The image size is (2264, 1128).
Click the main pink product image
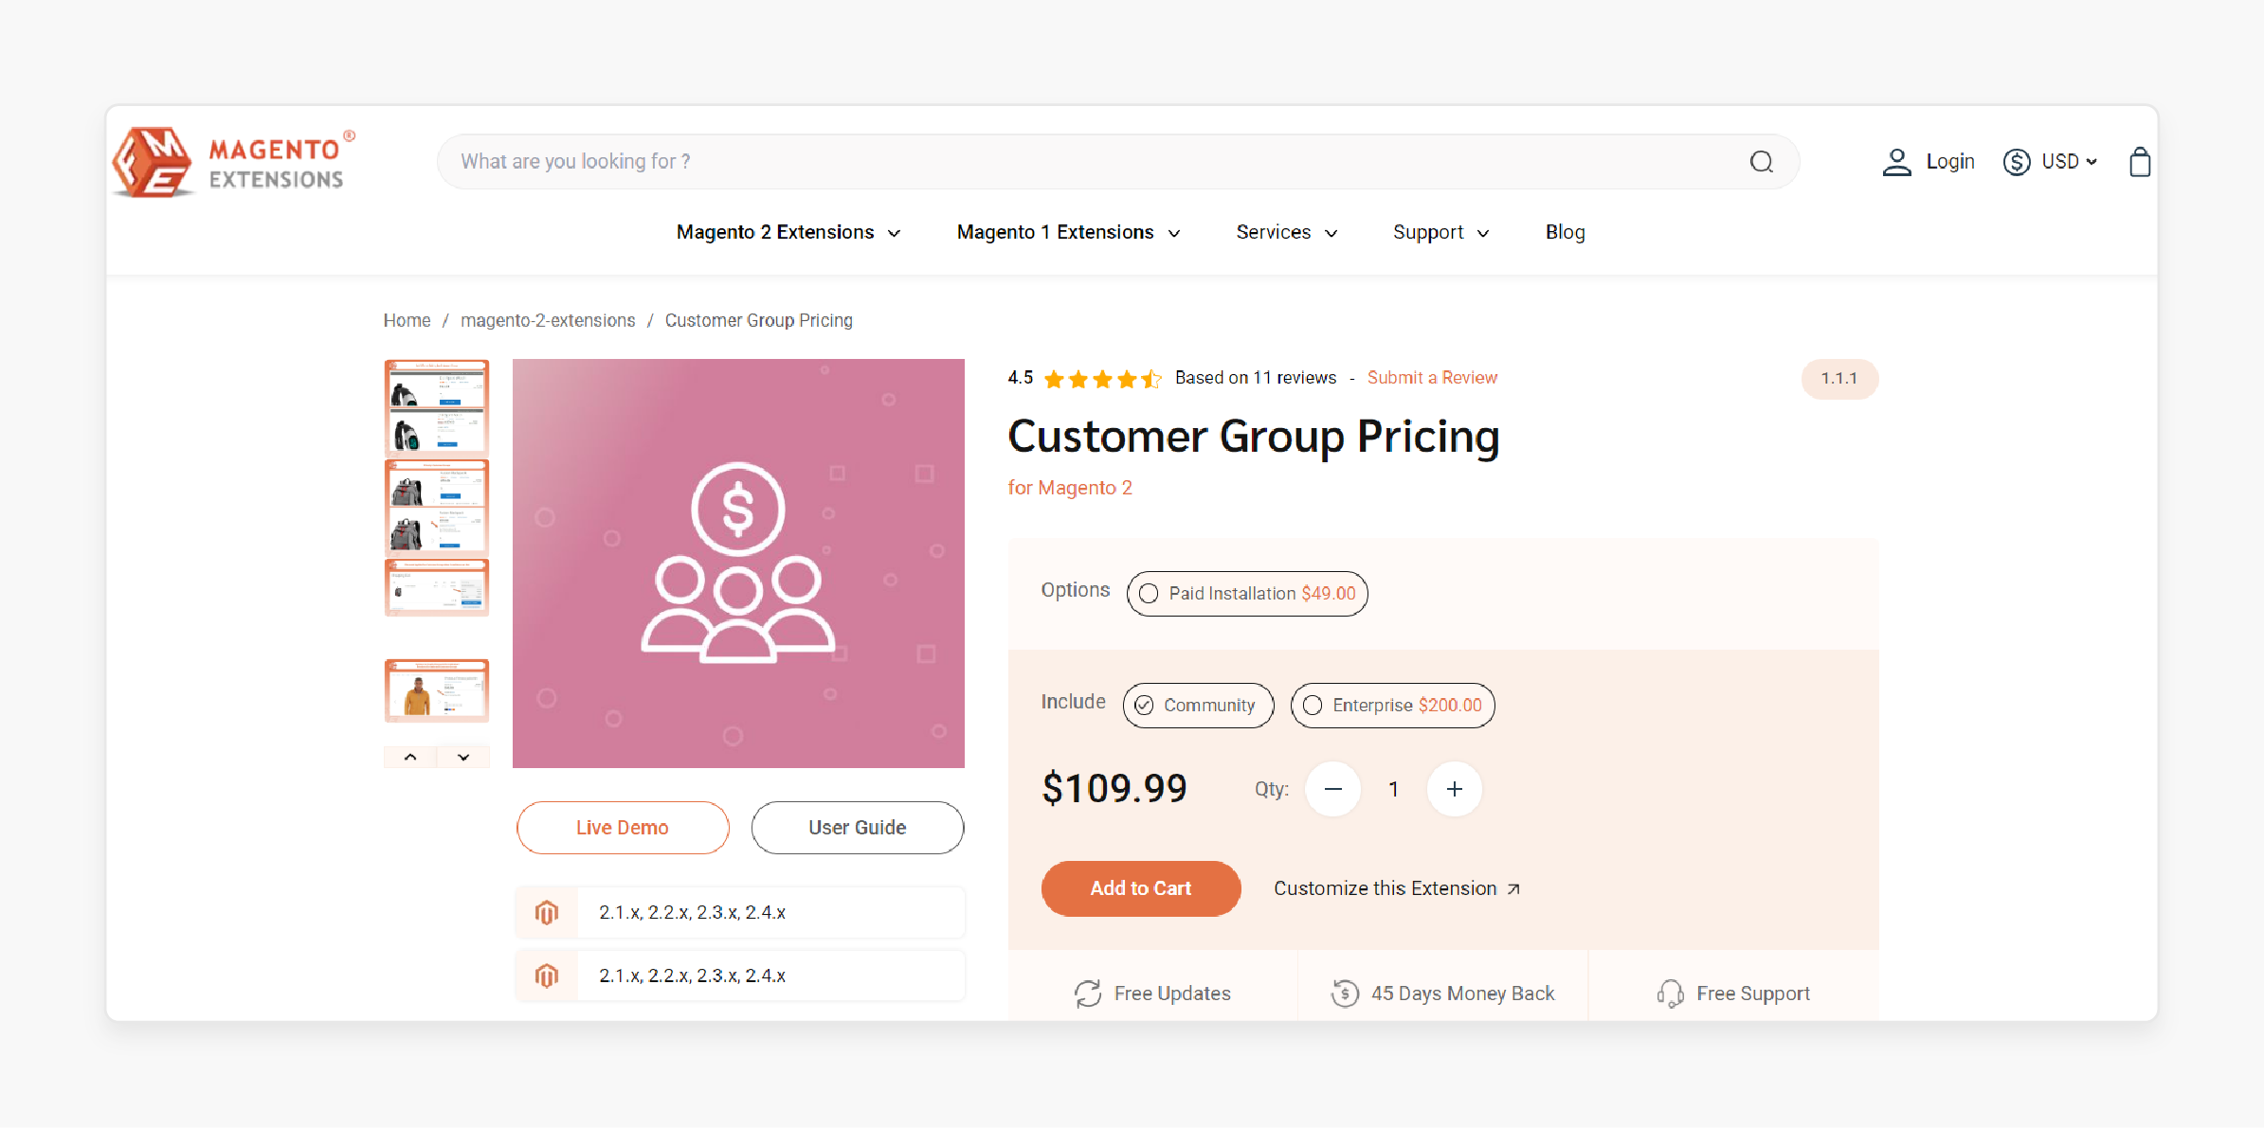[738, 564]
